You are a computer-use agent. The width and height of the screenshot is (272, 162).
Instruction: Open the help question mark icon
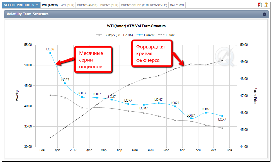[266, 5]
